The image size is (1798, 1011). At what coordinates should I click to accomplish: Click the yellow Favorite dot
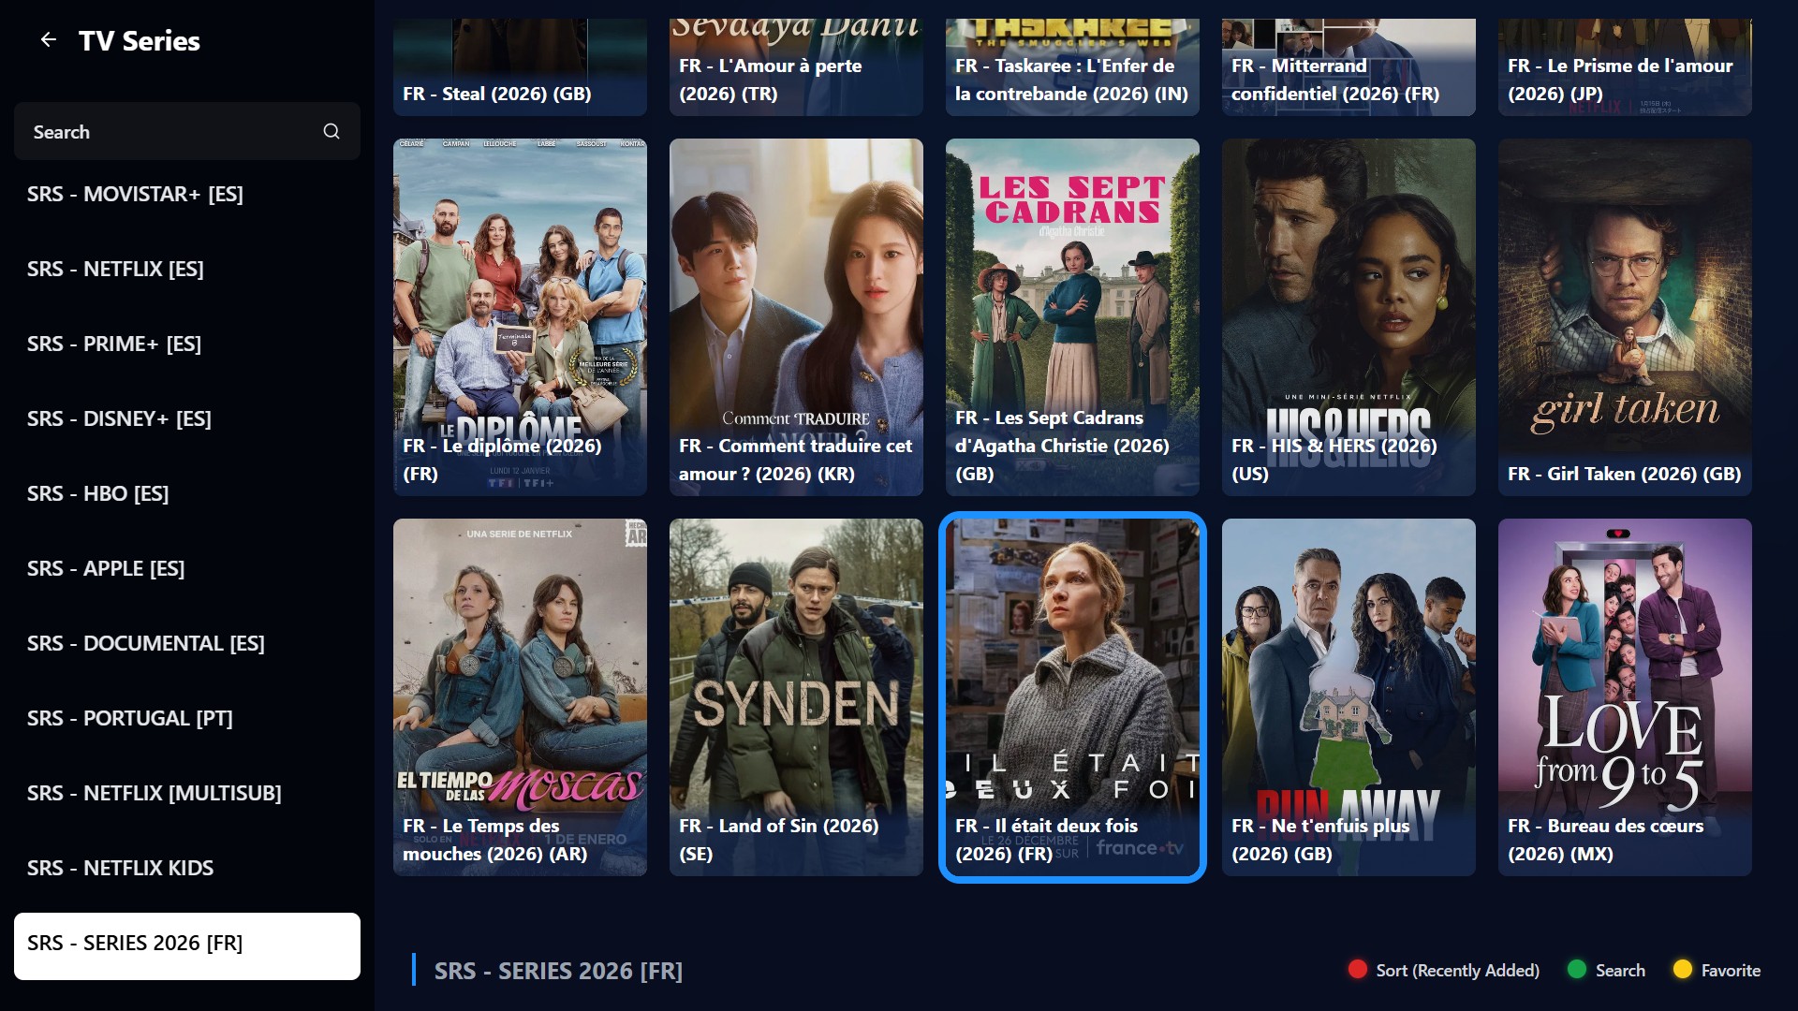tap(1683, 970)
